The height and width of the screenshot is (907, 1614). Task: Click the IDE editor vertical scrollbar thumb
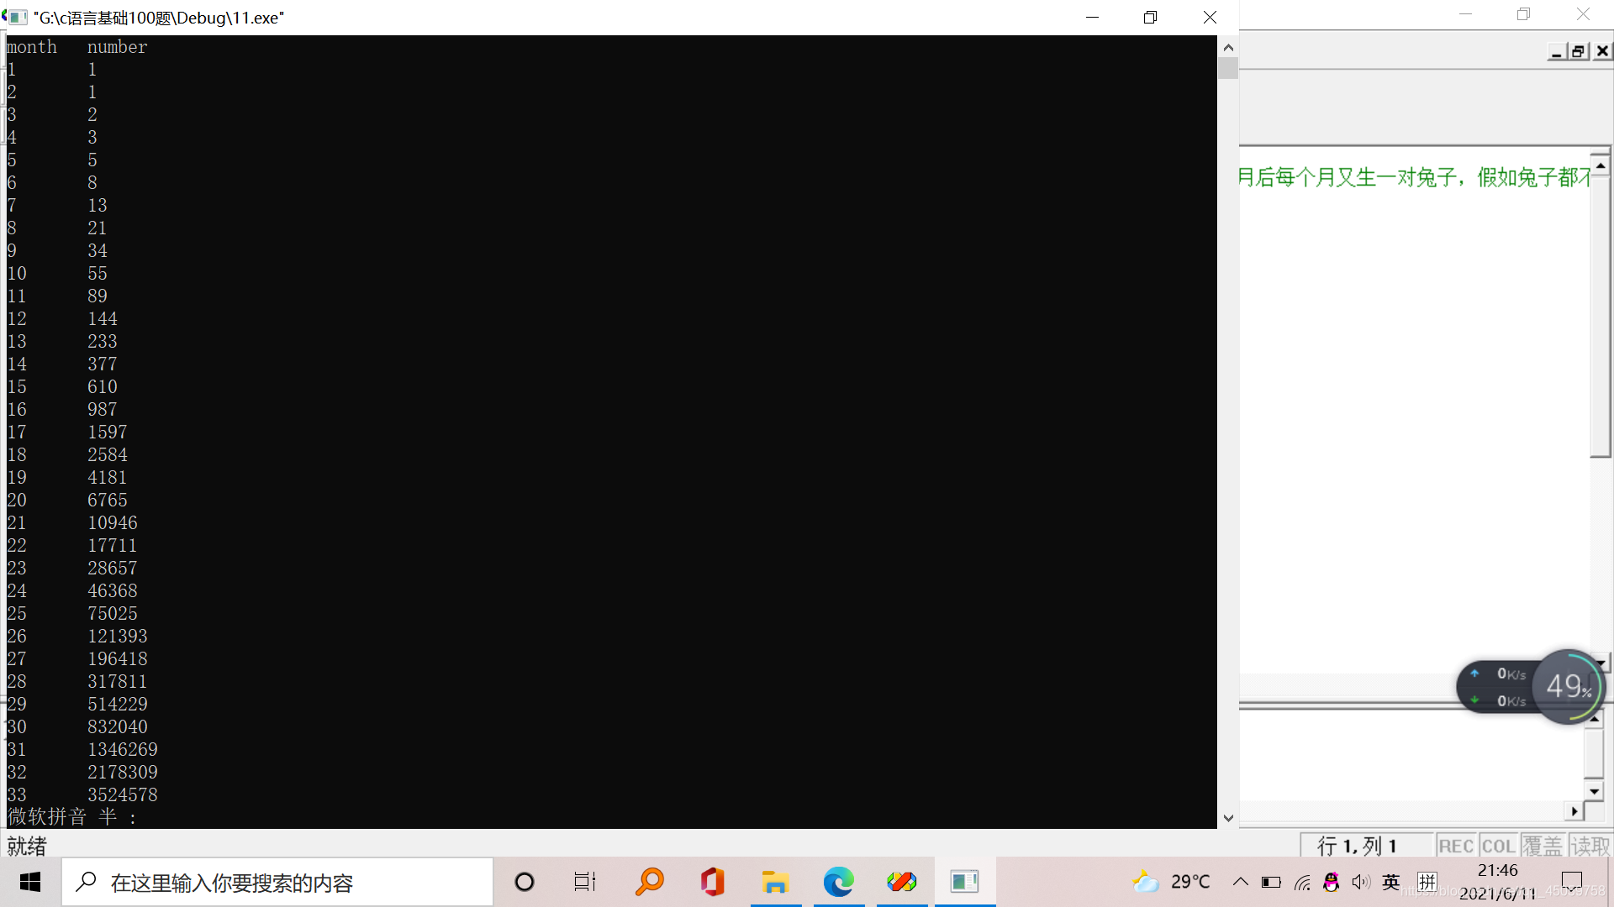1601,316
